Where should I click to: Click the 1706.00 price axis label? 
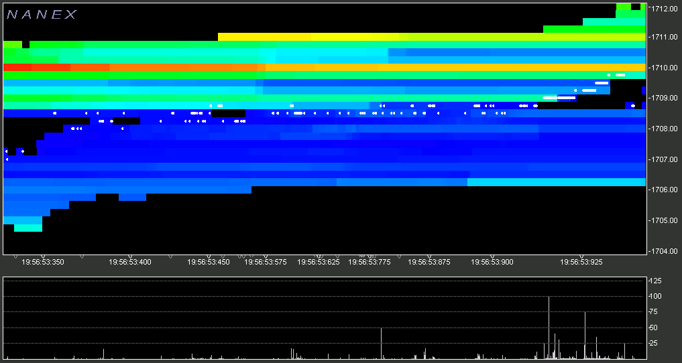665,190
